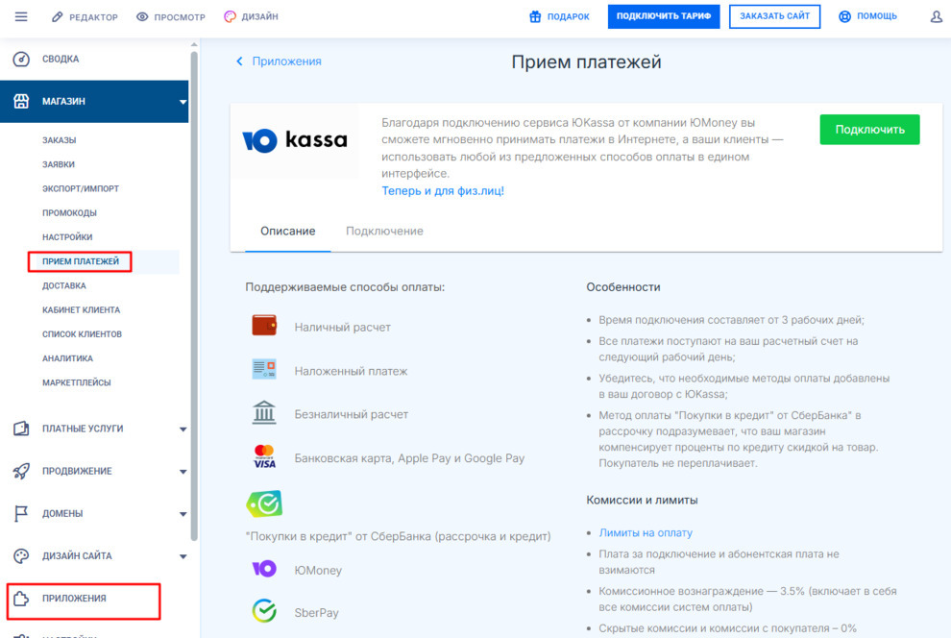
Task: Switch to the Описание tab
Action: click(288, 231)
